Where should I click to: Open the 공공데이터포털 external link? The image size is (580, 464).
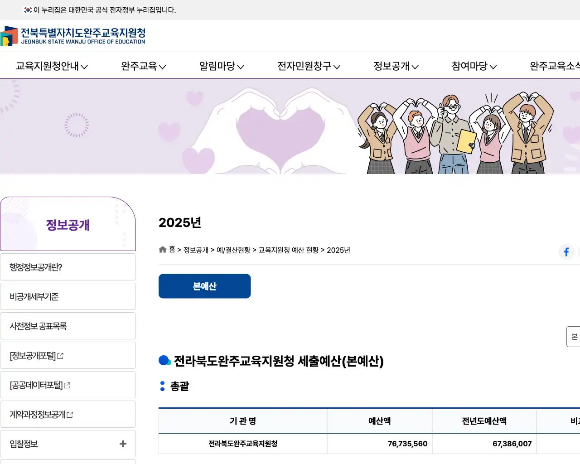point(40,385)
